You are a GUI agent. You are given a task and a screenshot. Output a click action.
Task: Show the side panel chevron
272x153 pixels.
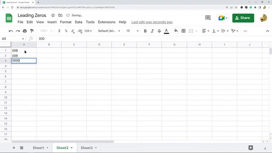click(265, 148)
